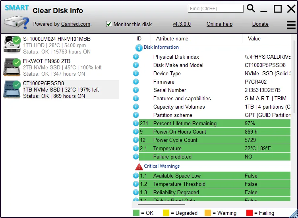This screenshot has height=218, width=298.
Task: Click the v4.3.0.0 version link
Action: coord(182,24)
